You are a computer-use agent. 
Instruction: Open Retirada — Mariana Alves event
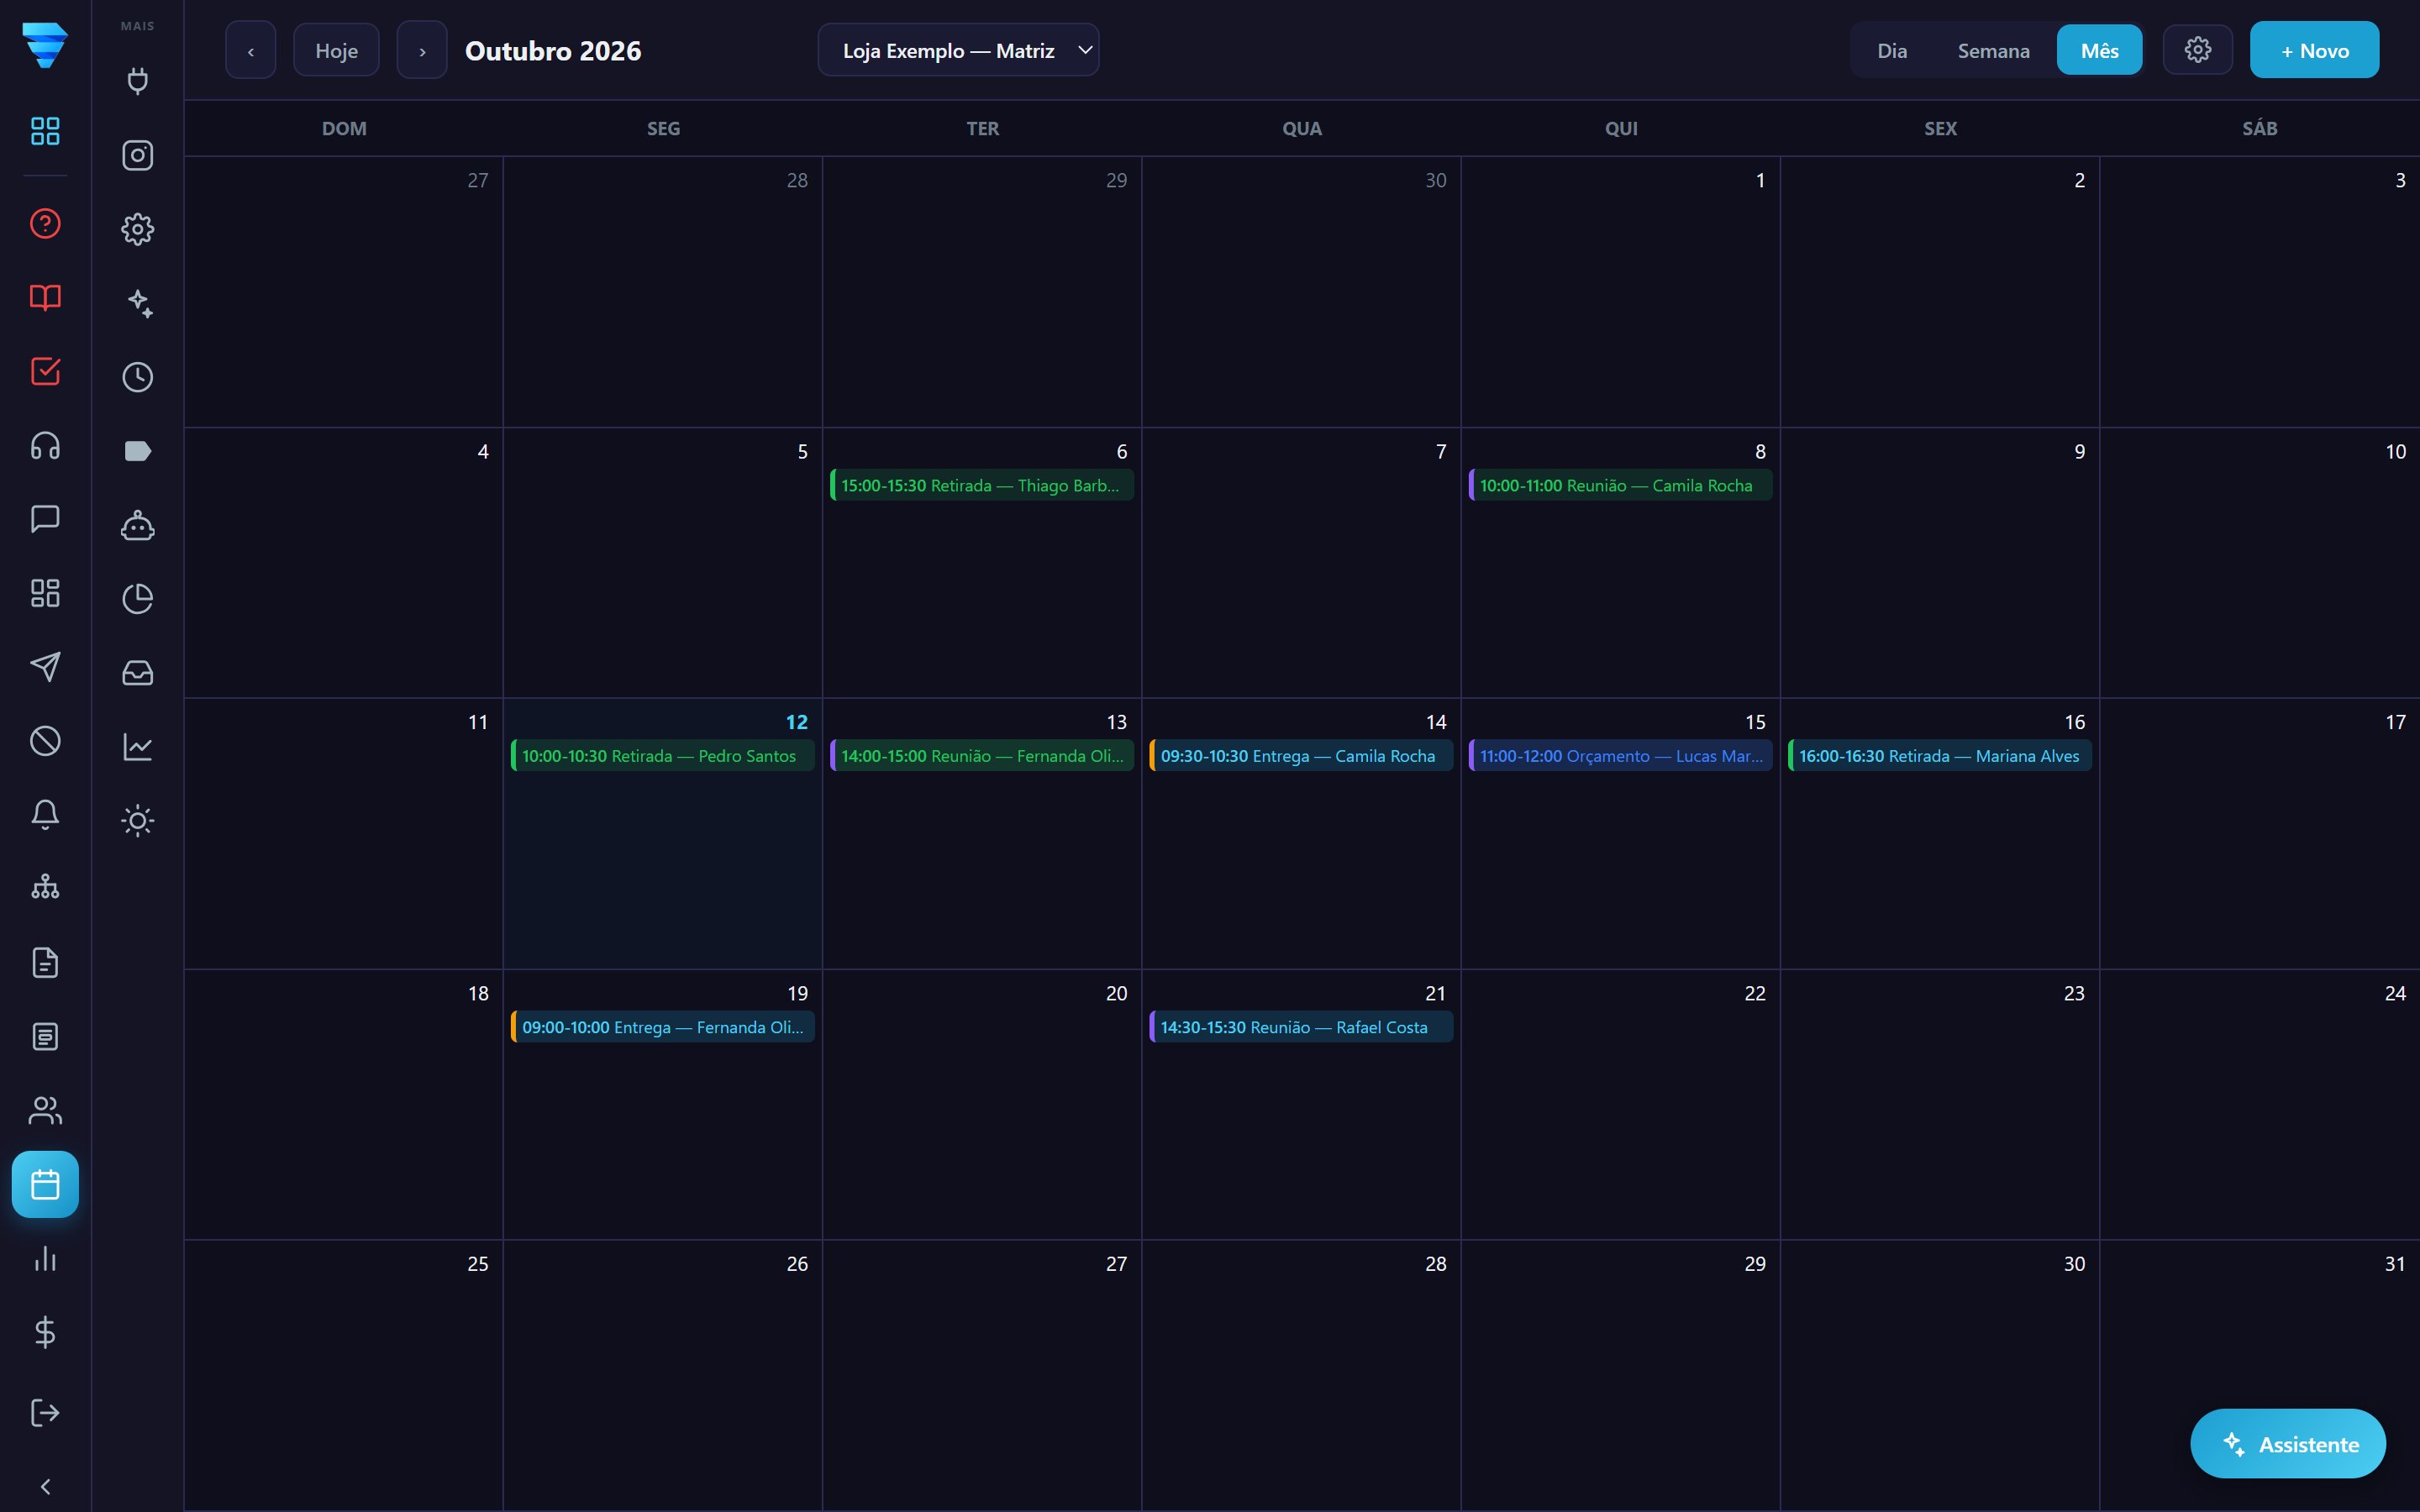(1940, 756)
